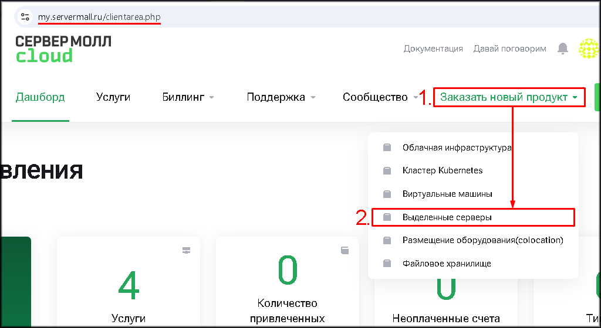601x328 pixels.
Task: Click the notification bell icon
Action: point(563,49)
